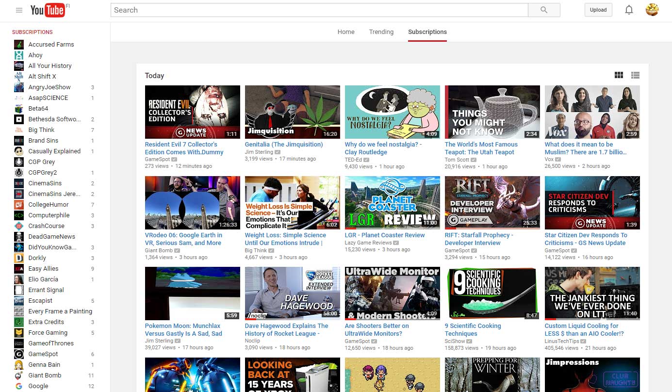Switch to list view layout
Screen dimensions: 672x392
(x=635, y=75)
